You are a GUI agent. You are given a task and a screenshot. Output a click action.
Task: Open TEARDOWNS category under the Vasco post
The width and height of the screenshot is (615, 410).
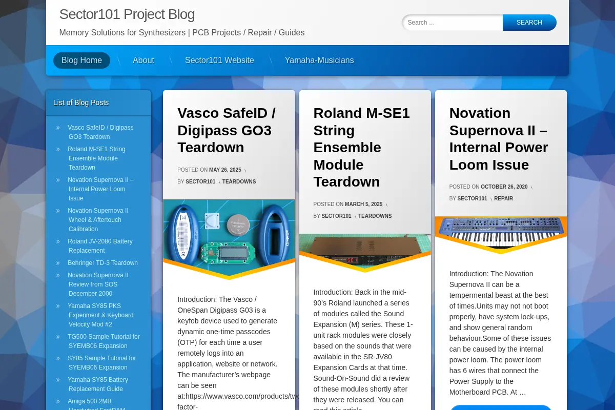[239, 182]
